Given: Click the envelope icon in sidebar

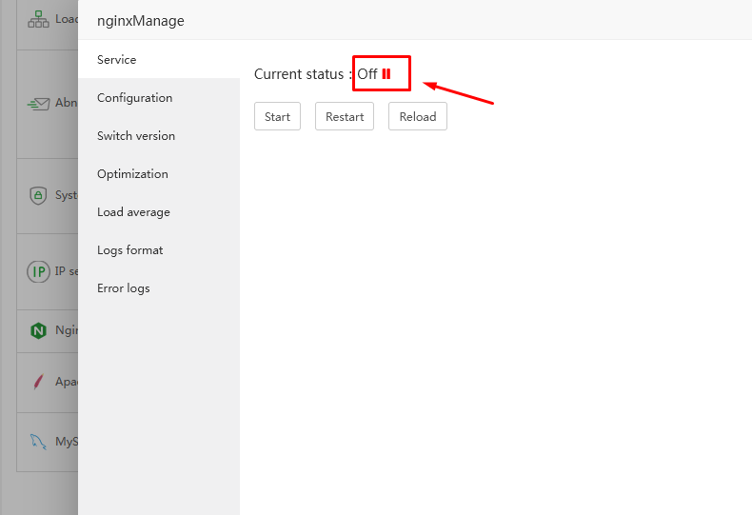Looking at the screenshot, I should (x=38, y=104).
